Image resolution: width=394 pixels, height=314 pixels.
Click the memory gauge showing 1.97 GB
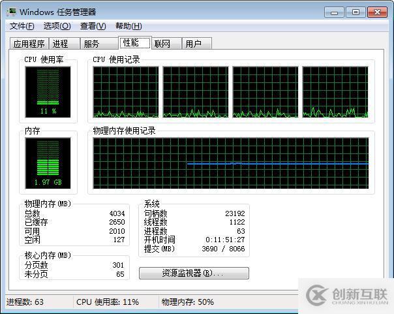[48, 163]
